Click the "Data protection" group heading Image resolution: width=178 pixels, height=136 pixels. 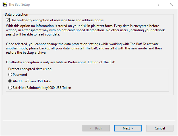tap(16, 14)
